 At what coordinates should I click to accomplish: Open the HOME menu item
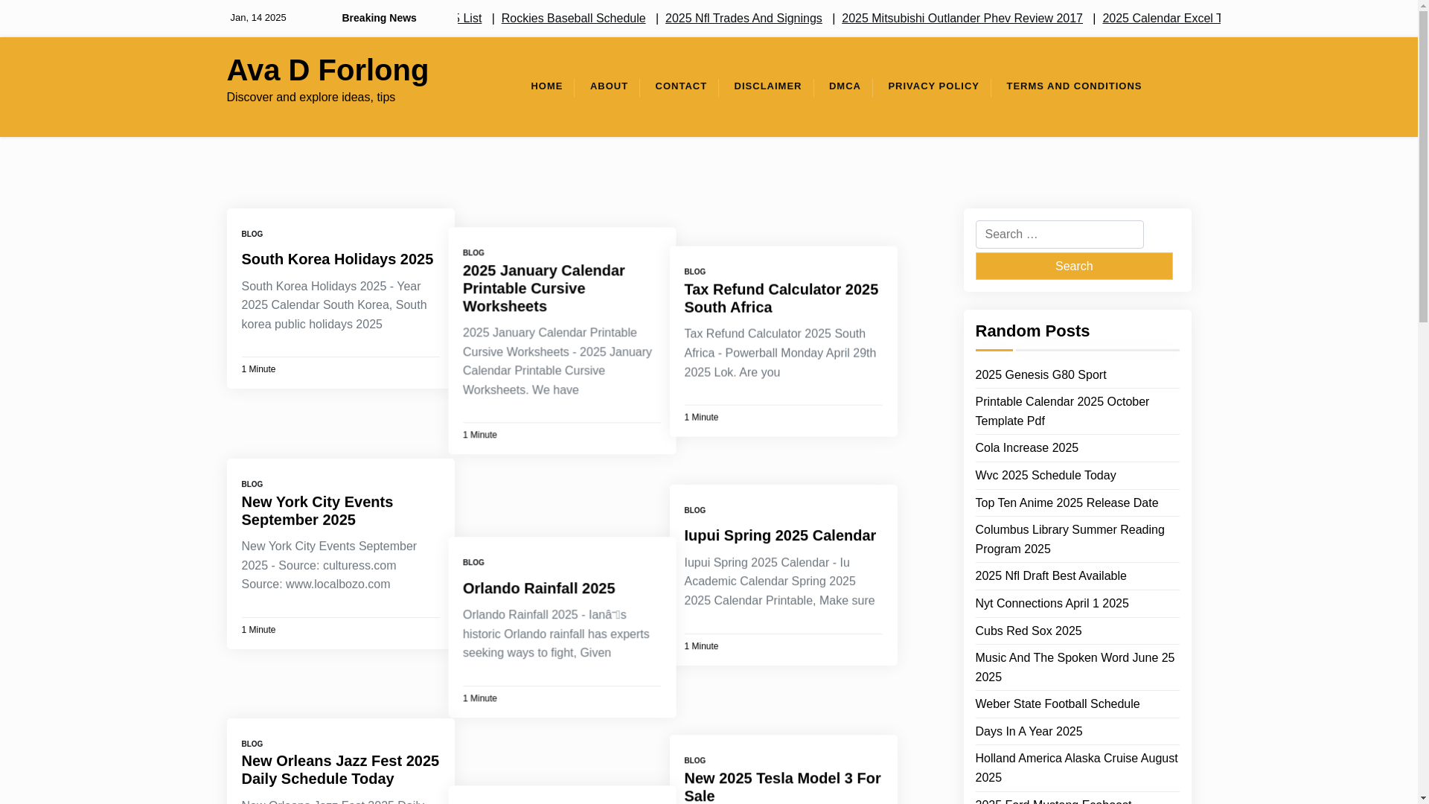tap(546, 86)
